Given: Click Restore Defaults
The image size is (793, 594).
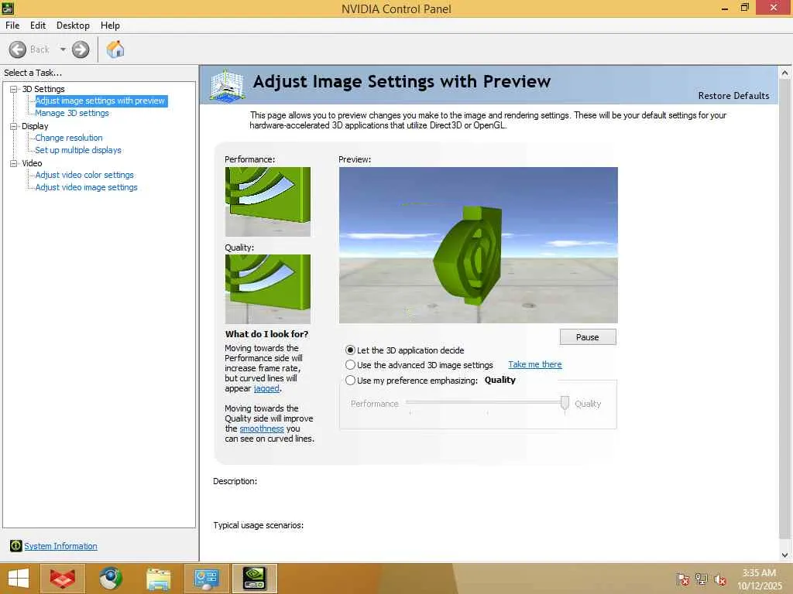Looking at the screenshot, I should click(x=733, y=95).
